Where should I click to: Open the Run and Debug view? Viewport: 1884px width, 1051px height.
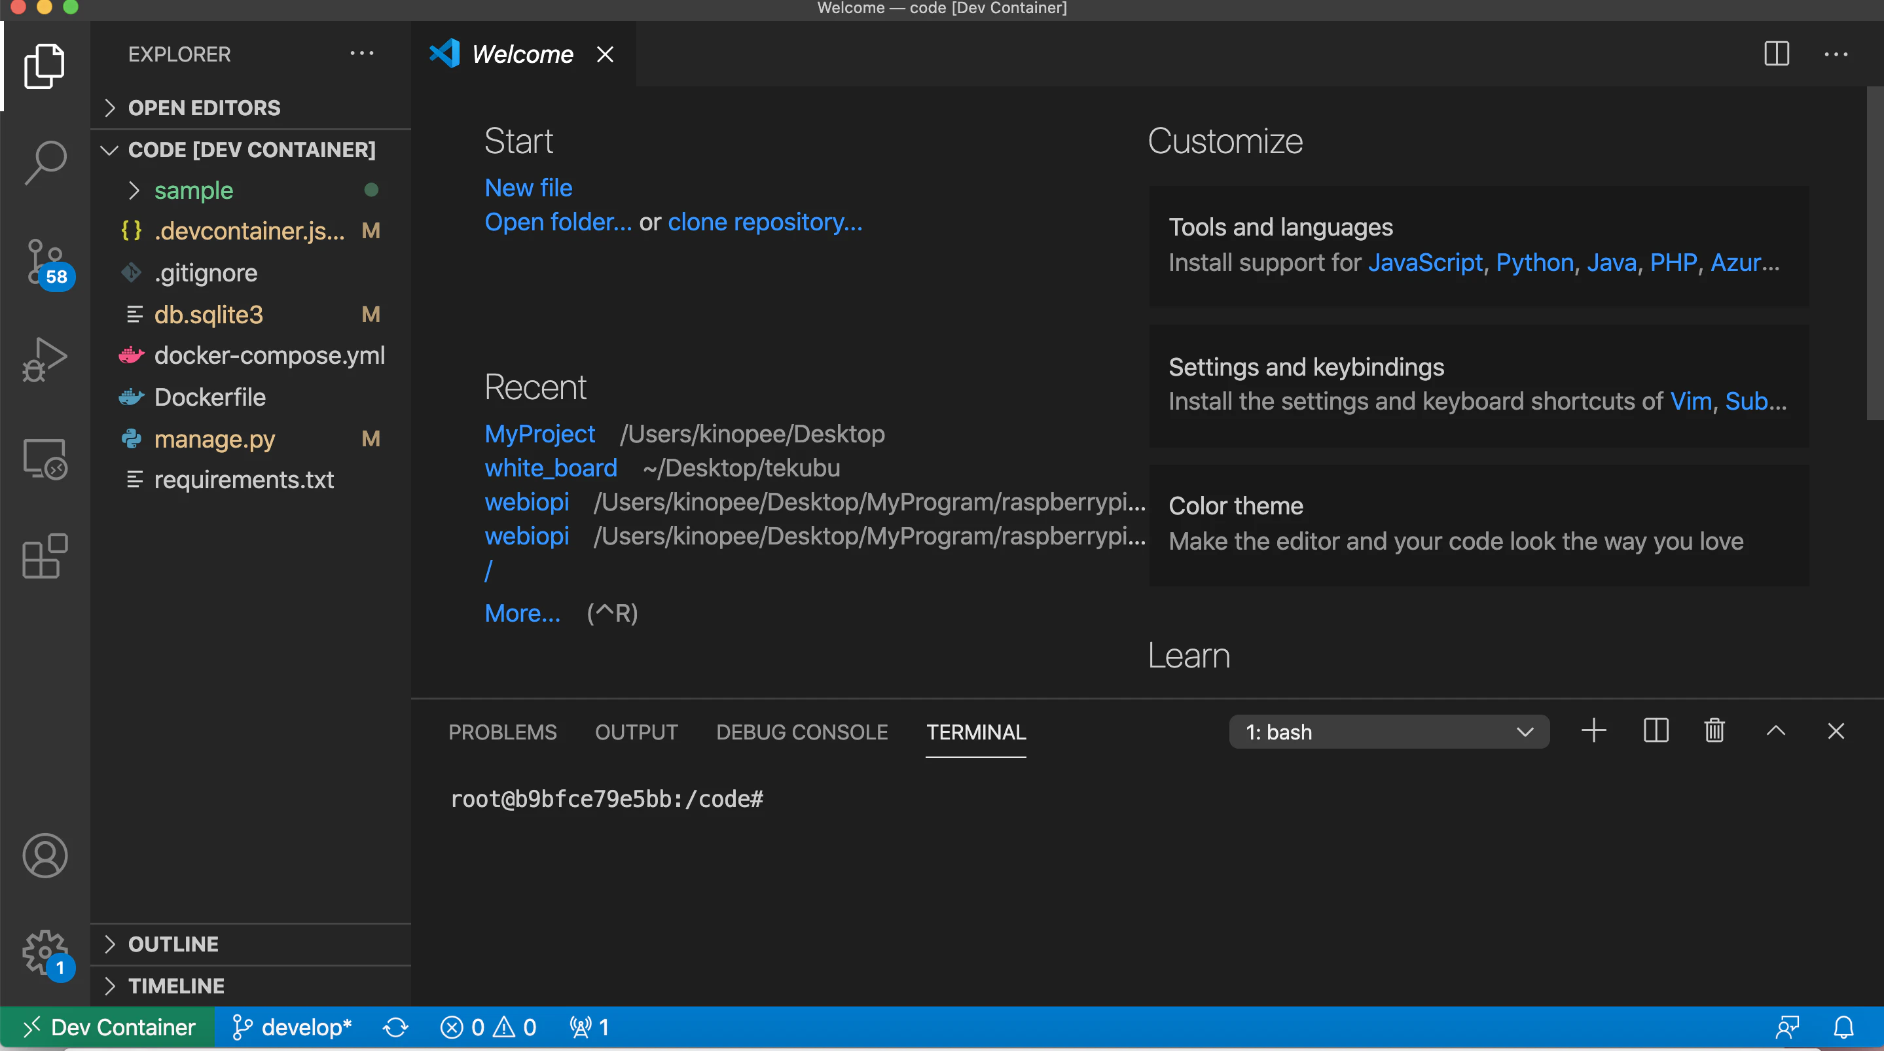coord(45,359)
